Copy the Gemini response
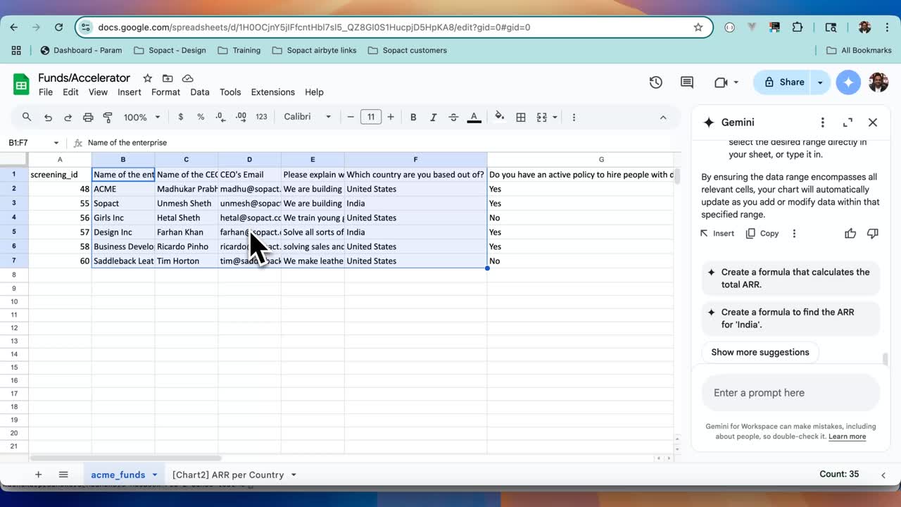 pyautogui.click(x=762, y=233)
